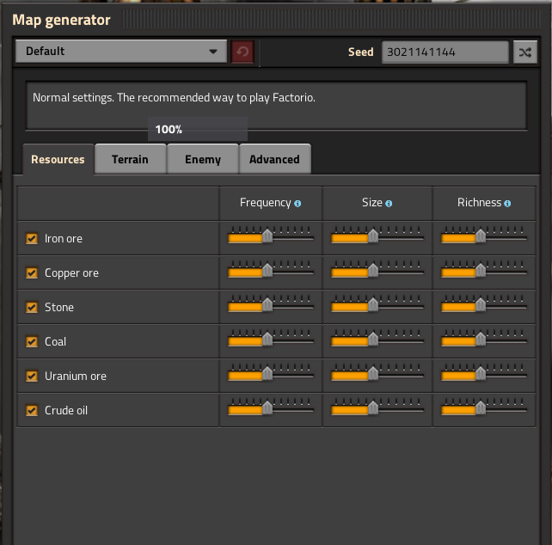The height and width of the screenshot is (545, 552).
Task: Uncheck the Stone resource checkbox
Action: 32,308
